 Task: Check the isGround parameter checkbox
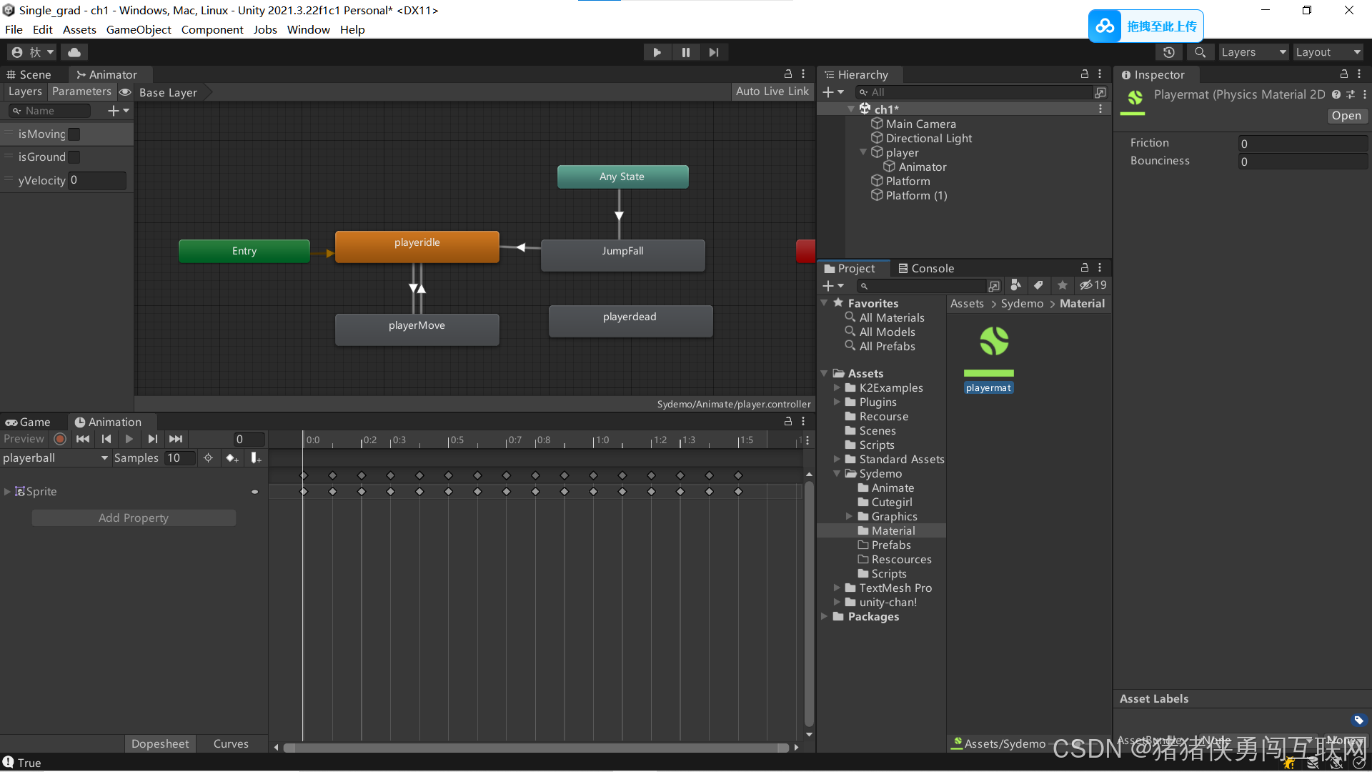[73, 157]
